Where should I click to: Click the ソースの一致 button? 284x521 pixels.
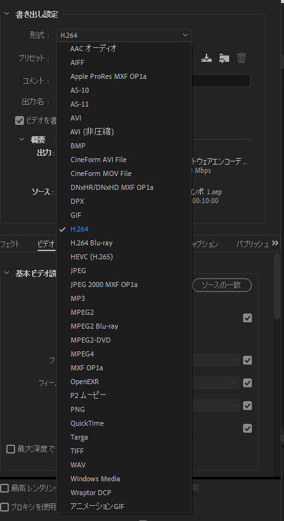pyautogui.click(x=222, y=285)
